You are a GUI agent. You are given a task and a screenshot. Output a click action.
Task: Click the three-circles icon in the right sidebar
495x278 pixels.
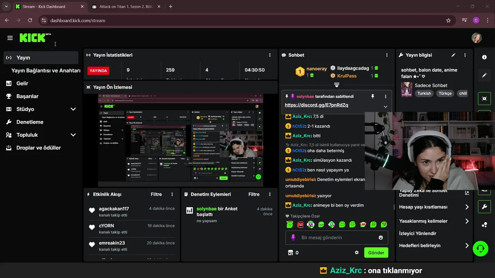click(484, 225)
